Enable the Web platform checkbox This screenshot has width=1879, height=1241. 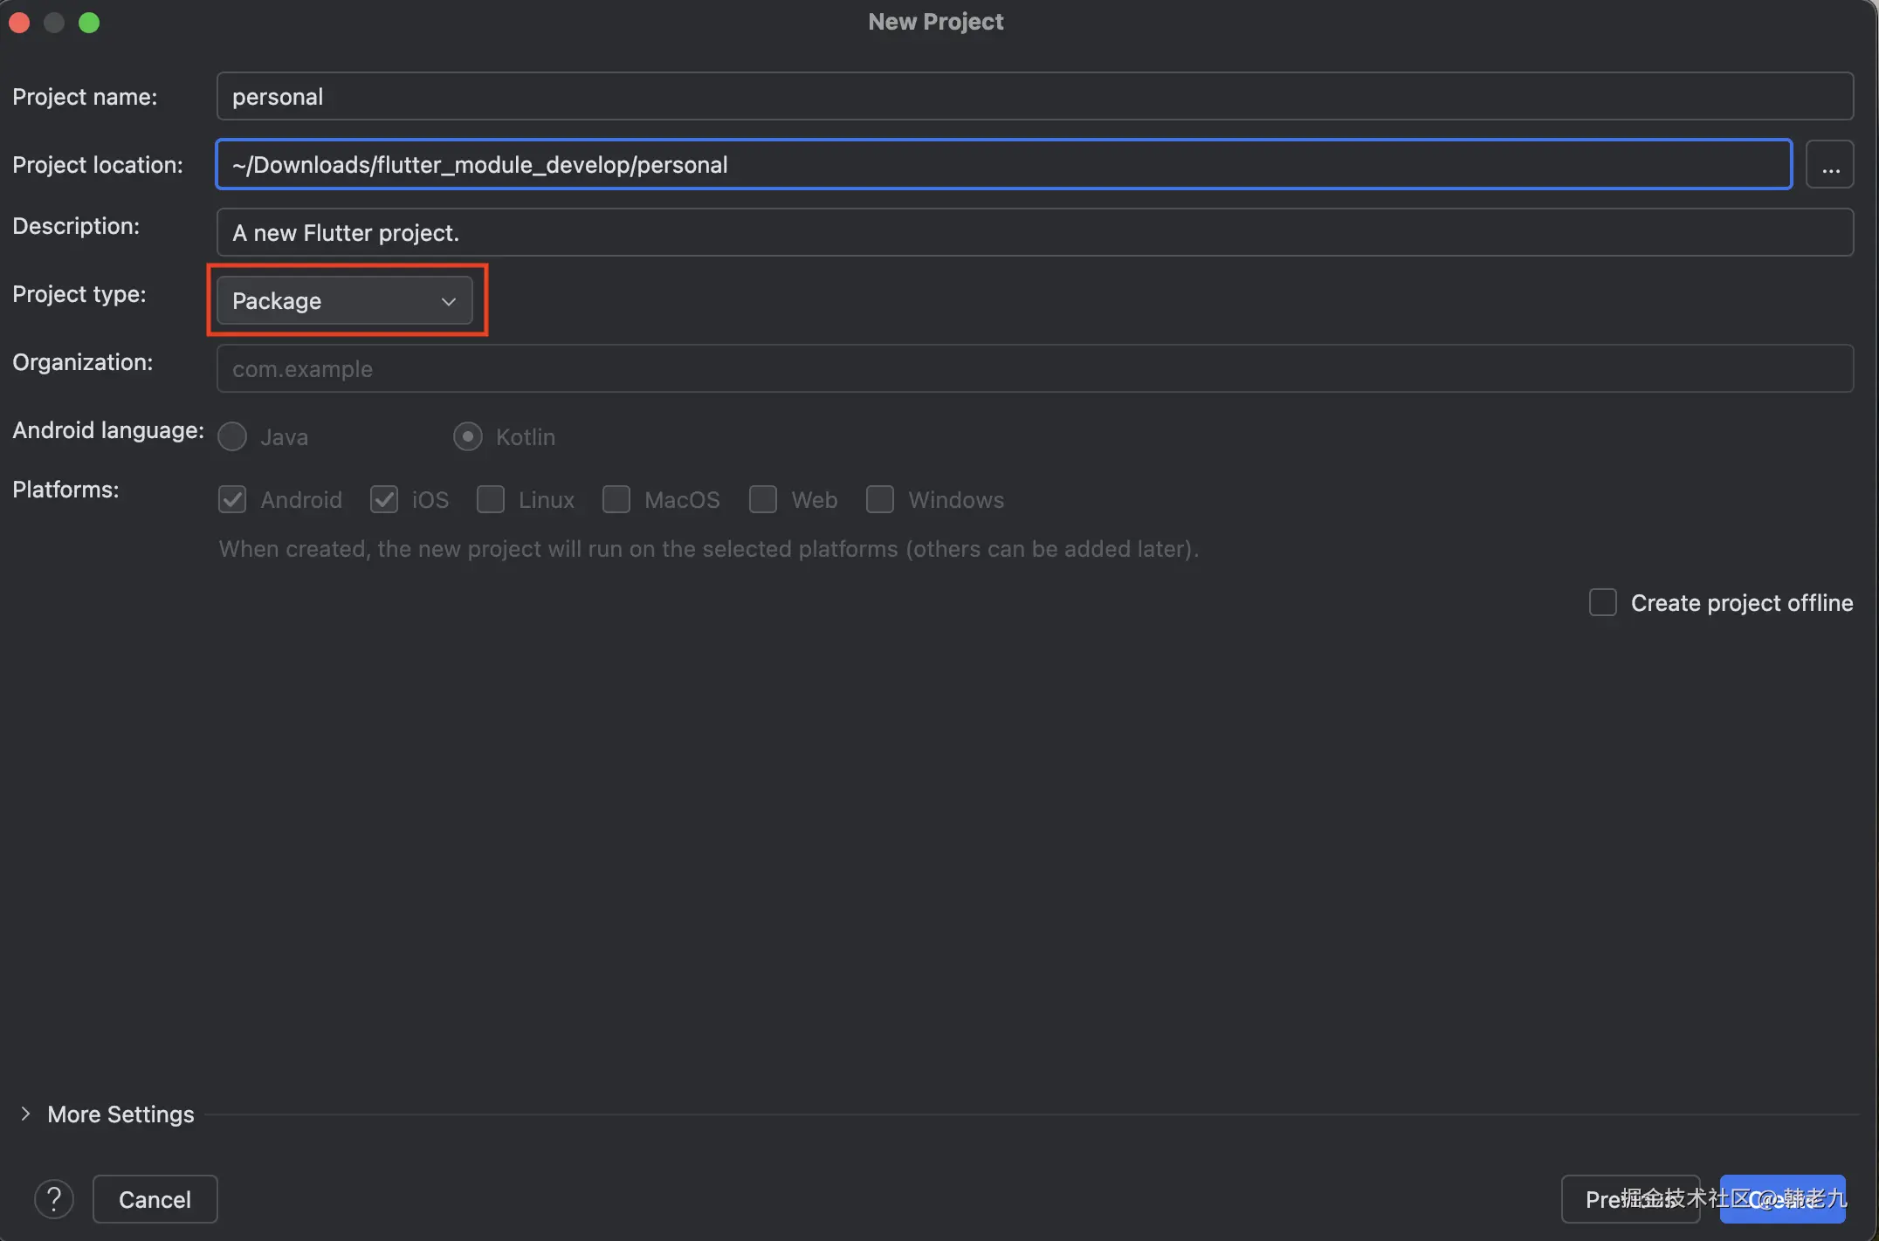coord(763,499)
